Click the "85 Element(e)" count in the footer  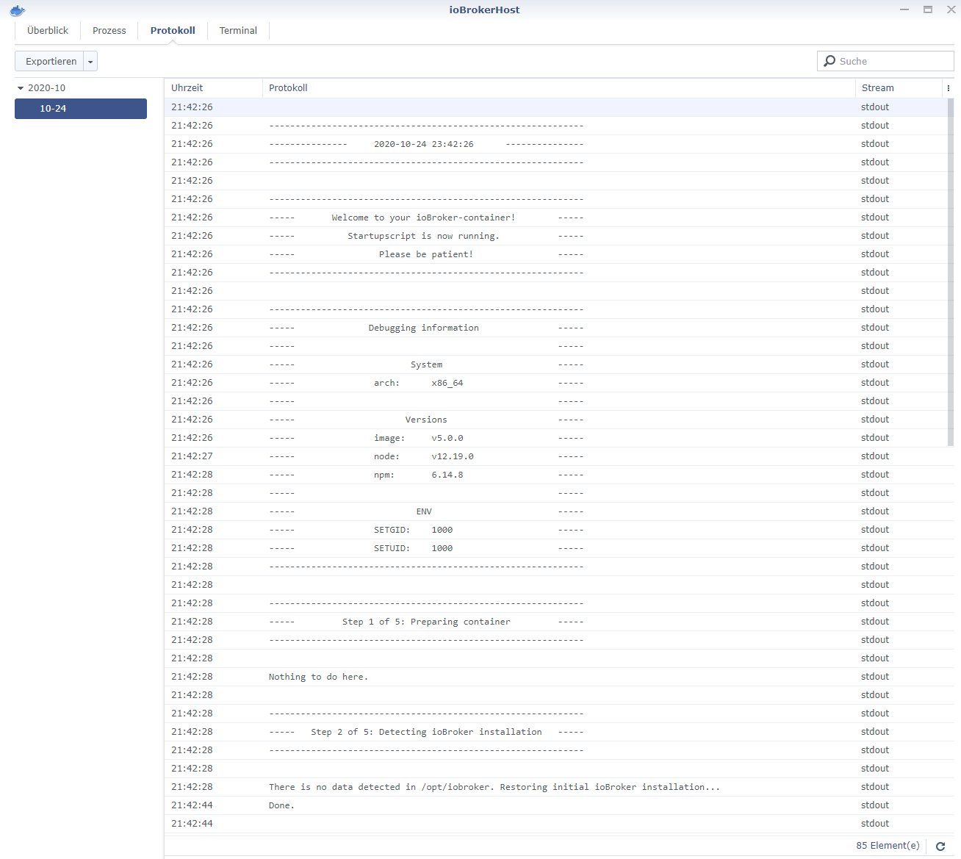click(888, 846)
